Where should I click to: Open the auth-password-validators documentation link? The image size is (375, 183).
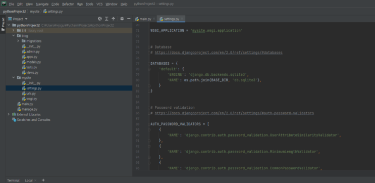[x=234, y=113]
